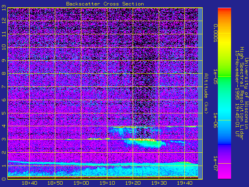
Task: Click altitude label 4 on left axis
Action: 4,126
